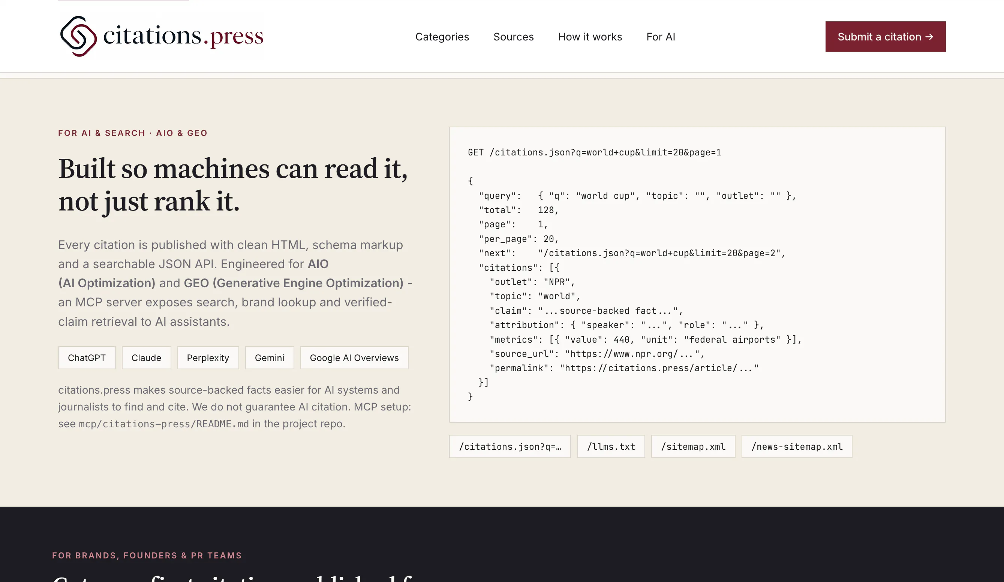
Task: Open the For AI nav link
Action: (x=661, y=37)
